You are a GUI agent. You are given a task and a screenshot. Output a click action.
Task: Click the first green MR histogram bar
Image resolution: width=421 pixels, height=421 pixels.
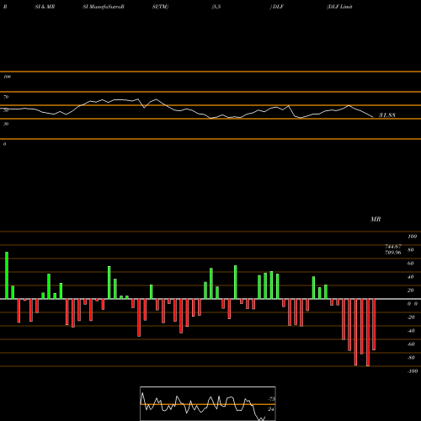[x=7, y=275]
